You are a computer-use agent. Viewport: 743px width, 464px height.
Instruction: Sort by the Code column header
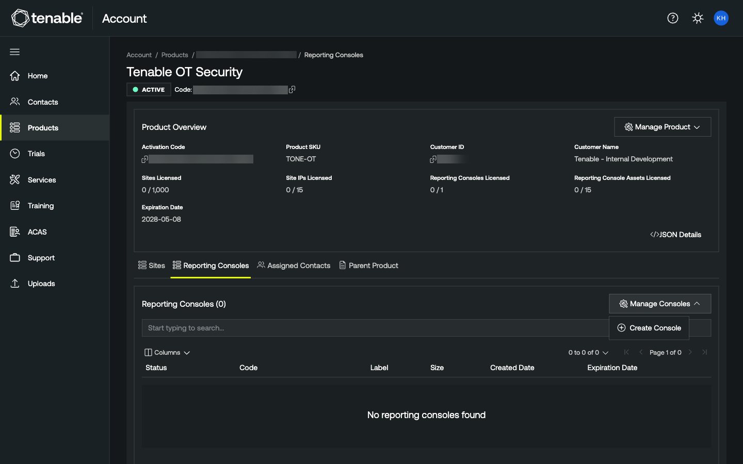coord(248,368)
